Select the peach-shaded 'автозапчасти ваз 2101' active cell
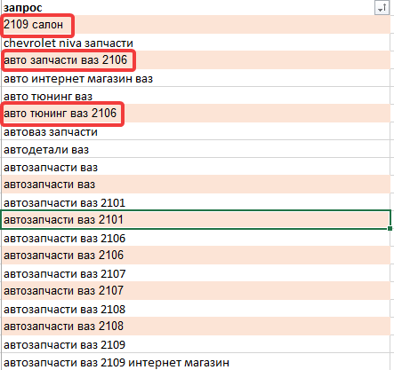394x370 pixels. 196,219
